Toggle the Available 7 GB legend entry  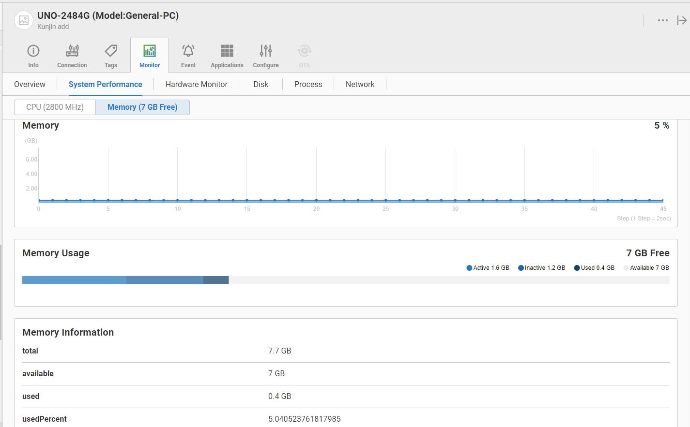[x=646, y=267]
